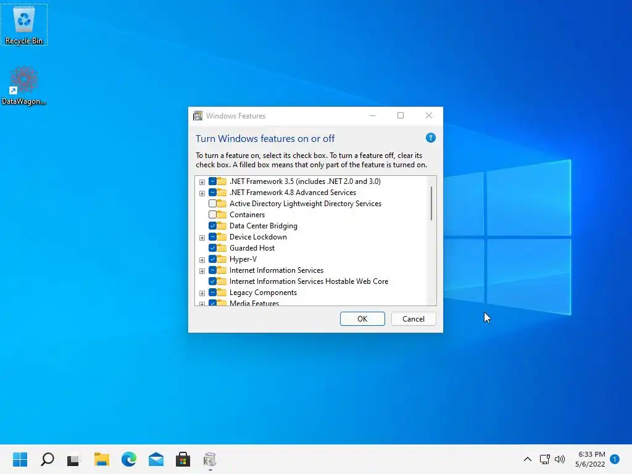632x474 pixels.
Task: Click the Windows Features title bar icon
Action: click(x=198, y=115)
